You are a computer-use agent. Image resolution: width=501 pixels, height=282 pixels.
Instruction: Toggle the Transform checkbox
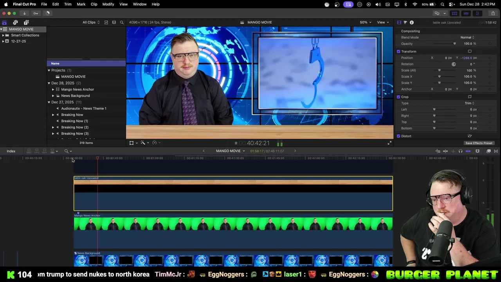398,51
